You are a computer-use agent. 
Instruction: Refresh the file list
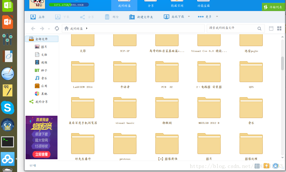pos(57,28)
